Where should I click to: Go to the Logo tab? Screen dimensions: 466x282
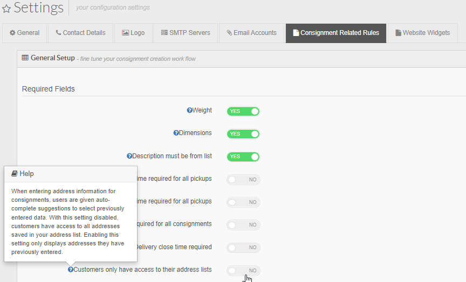pyautogui.click(x=133, y=33)
